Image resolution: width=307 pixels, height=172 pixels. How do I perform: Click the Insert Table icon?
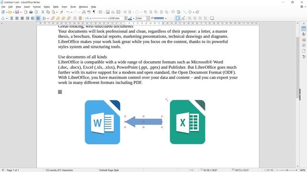(100, 12)
